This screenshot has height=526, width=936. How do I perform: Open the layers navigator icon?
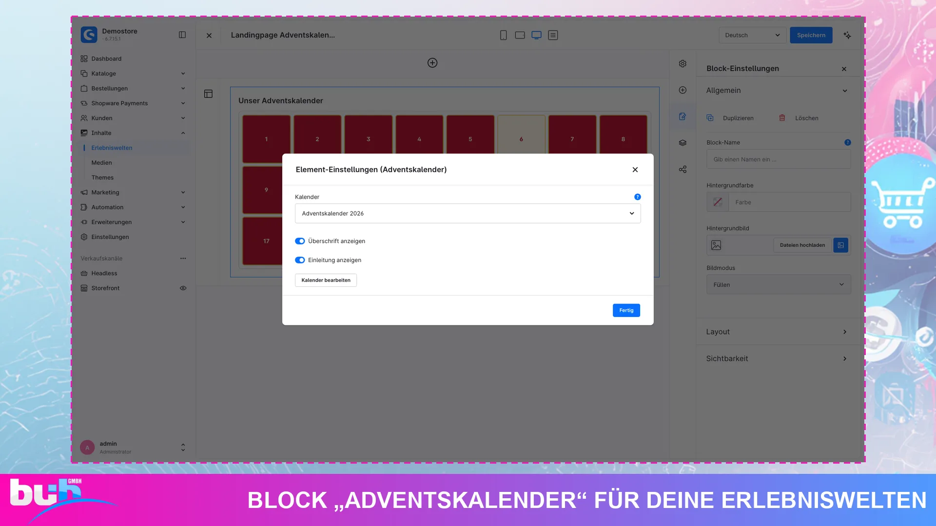pos(682,143)
